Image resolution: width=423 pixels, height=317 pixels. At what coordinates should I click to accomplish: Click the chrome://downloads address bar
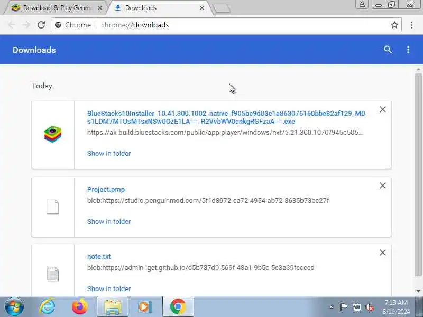226,25
